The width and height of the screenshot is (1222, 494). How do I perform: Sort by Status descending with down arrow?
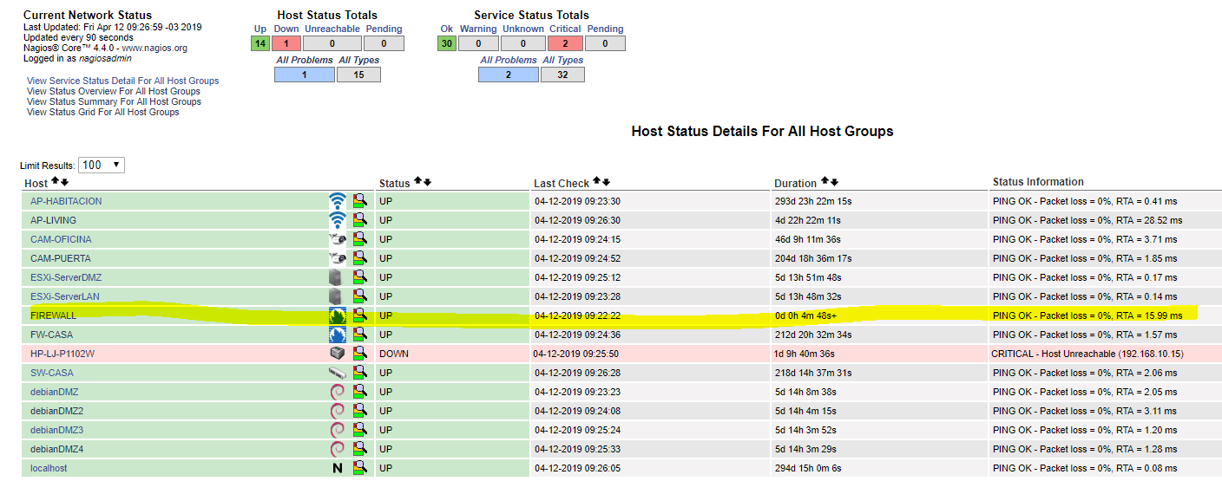(x=427, y=182)
